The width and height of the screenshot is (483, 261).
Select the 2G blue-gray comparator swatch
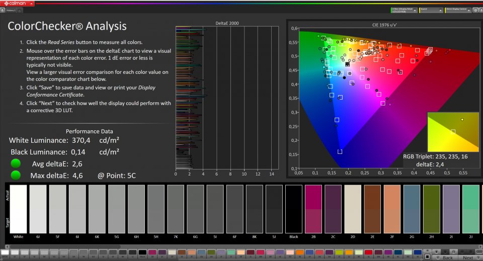[x=412, y=209]
